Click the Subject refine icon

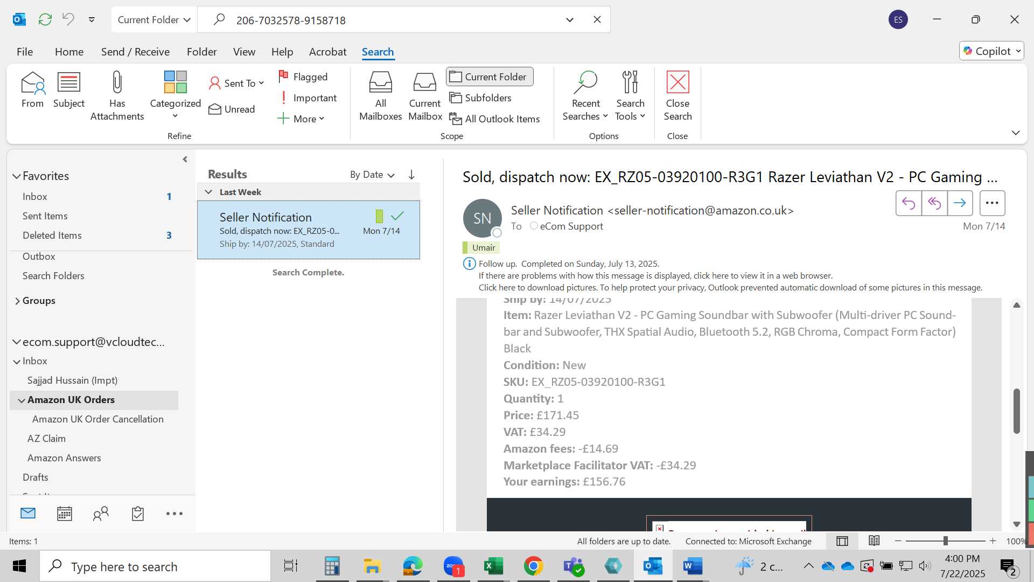69,89
